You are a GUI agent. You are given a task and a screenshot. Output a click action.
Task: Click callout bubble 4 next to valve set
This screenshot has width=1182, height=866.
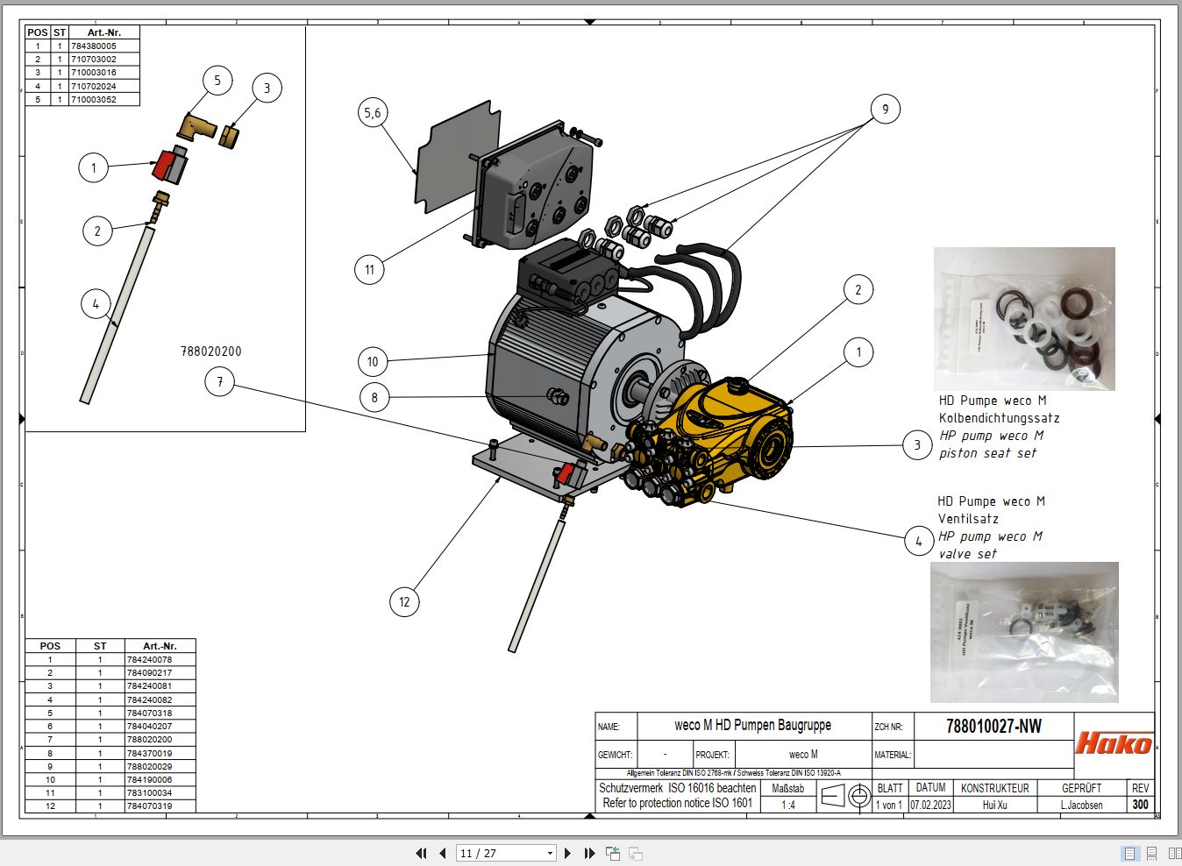coord(918,541)
